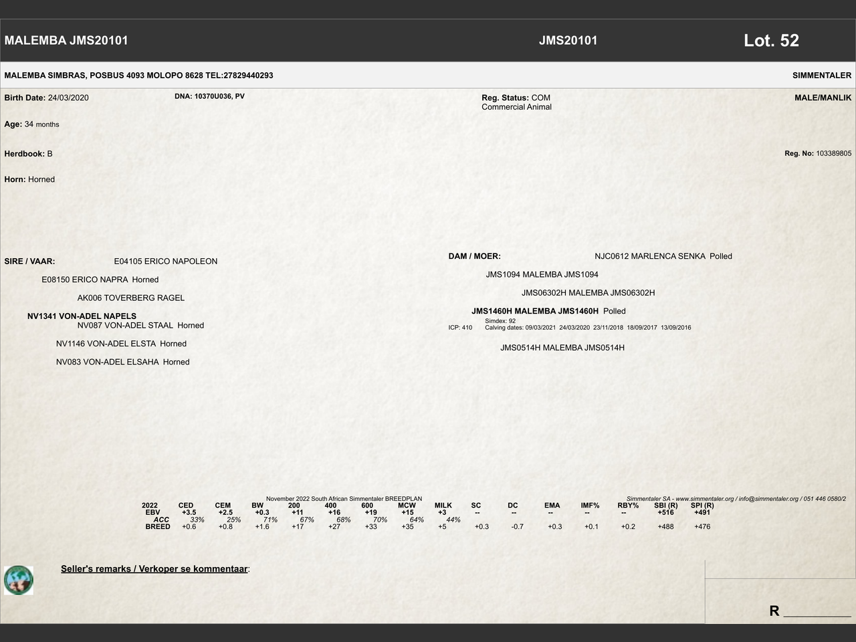Click E08150 ERICO NAPRA Horned entry
856x642 pixels.
pyautogui.click(x=100, y=280)
